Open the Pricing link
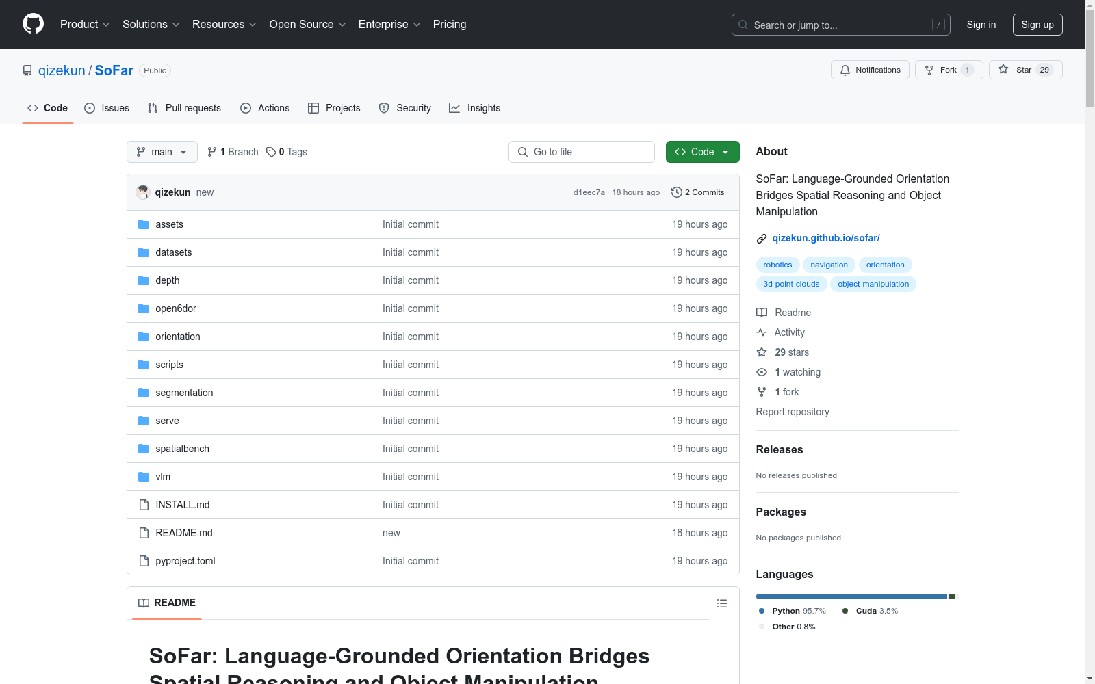Viewport: 1095px width, 684px height. [450, 25]
